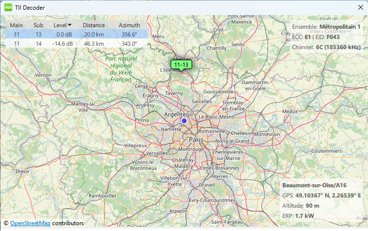Click the Meaux label on the map

pyautogui.click(x=290, y=112)
